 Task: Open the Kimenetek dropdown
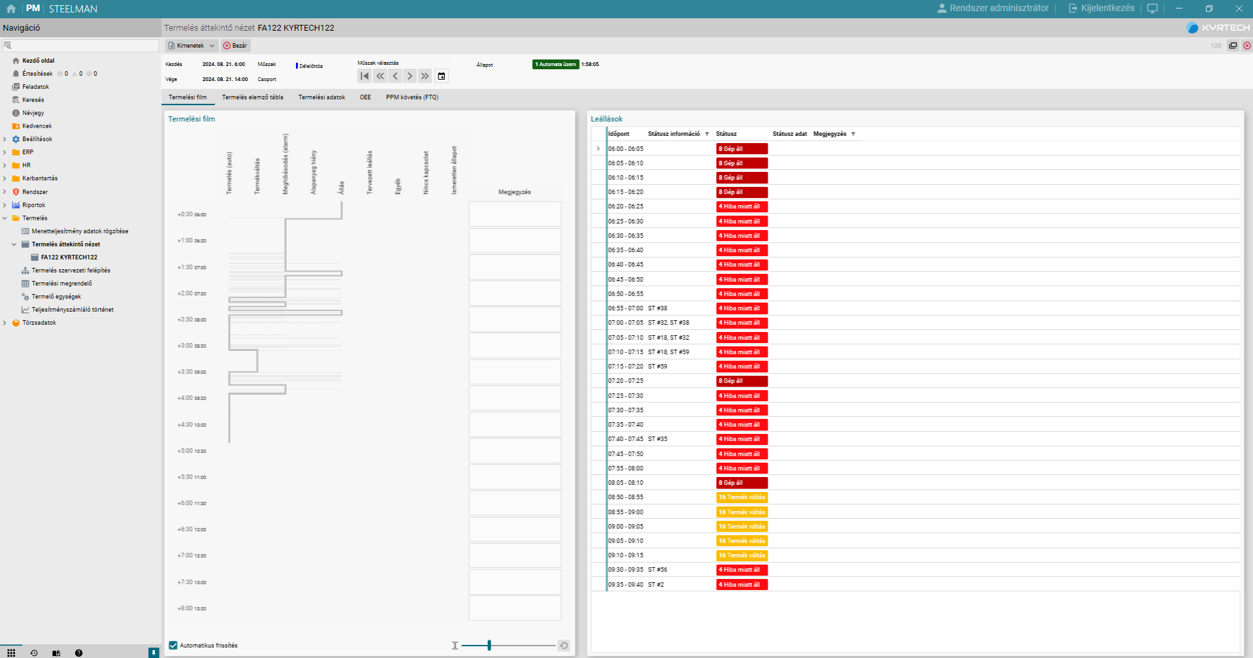(191, 46)
